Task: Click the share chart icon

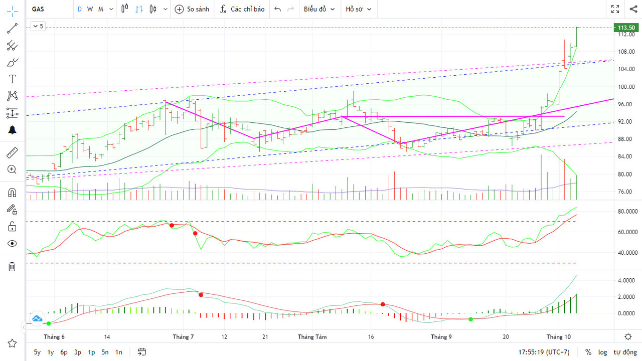Action: point(633,9)
